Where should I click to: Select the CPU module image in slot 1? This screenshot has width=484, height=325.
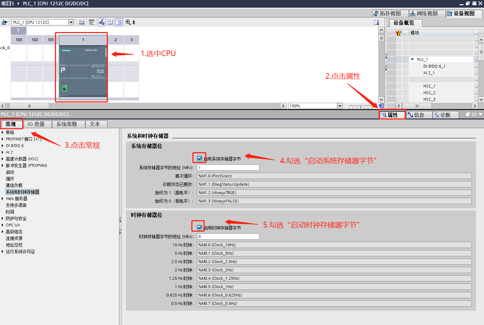[83, 71]
